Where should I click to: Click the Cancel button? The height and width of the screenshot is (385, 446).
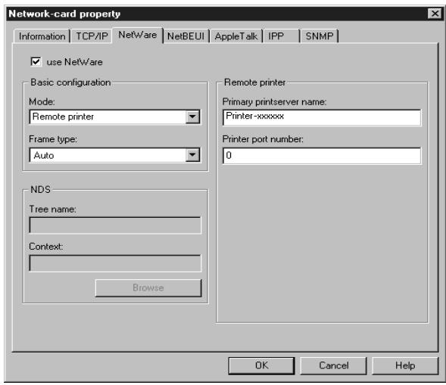(x=333, y=365)
